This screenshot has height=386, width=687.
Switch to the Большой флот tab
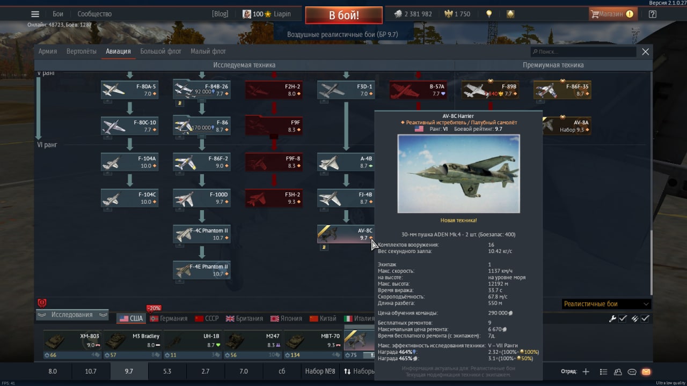(160, 51)
